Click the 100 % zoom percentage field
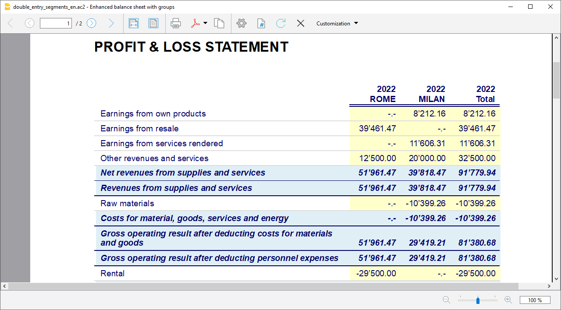The image size is (561, 310). pyautogui.click(x=535, y=300)
